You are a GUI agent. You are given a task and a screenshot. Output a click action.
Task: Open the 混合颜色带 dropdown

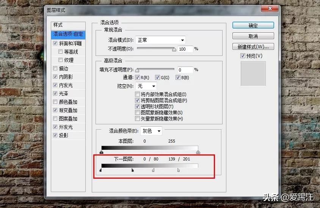pyautogui.click(x=151, y=131)
